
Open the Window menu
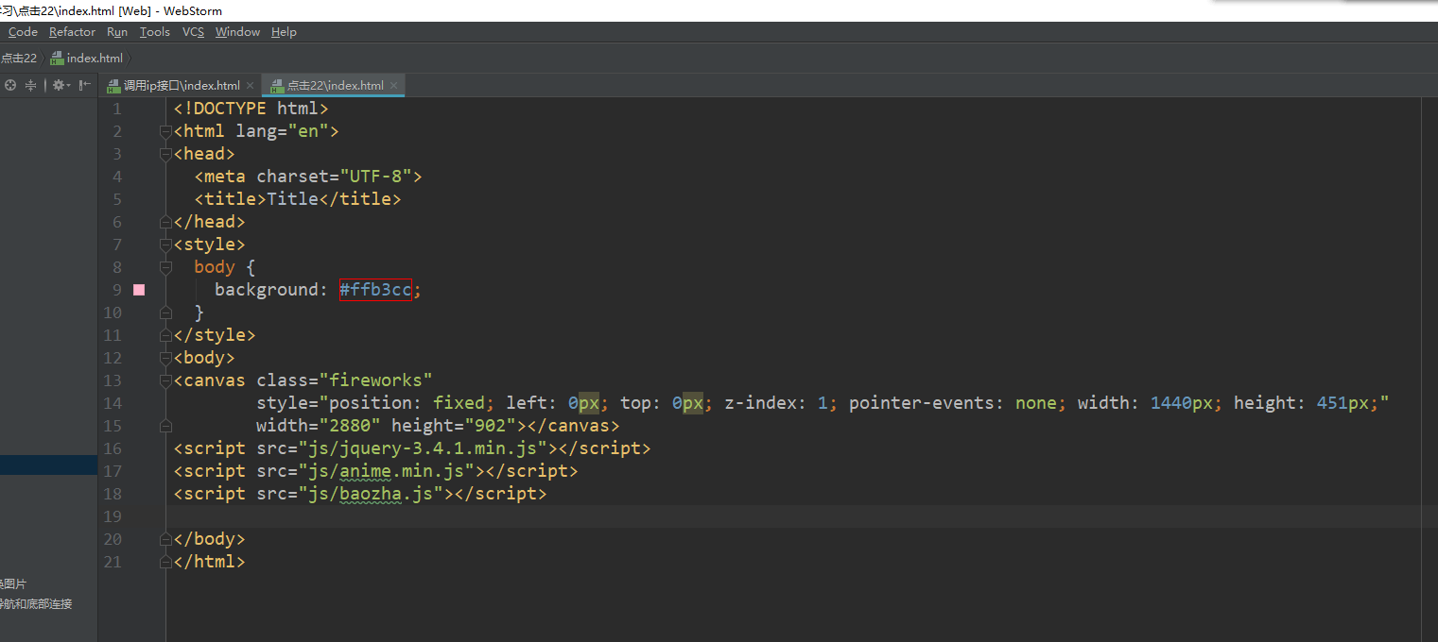pos(237,32)
